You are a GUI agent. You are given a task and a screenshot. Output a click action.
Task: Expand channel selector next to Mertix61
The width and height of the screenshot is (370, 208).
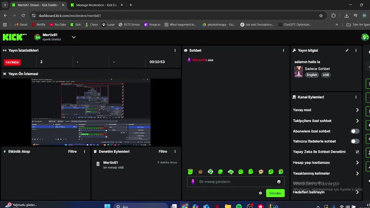point(74,37)
